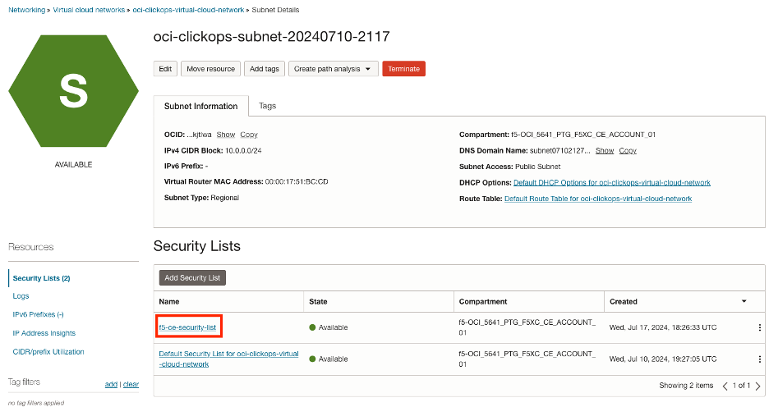Image resolution: width=769 pixels, height=407 pixels.
Task: Click the Move resource button
Action: (211, 69)
